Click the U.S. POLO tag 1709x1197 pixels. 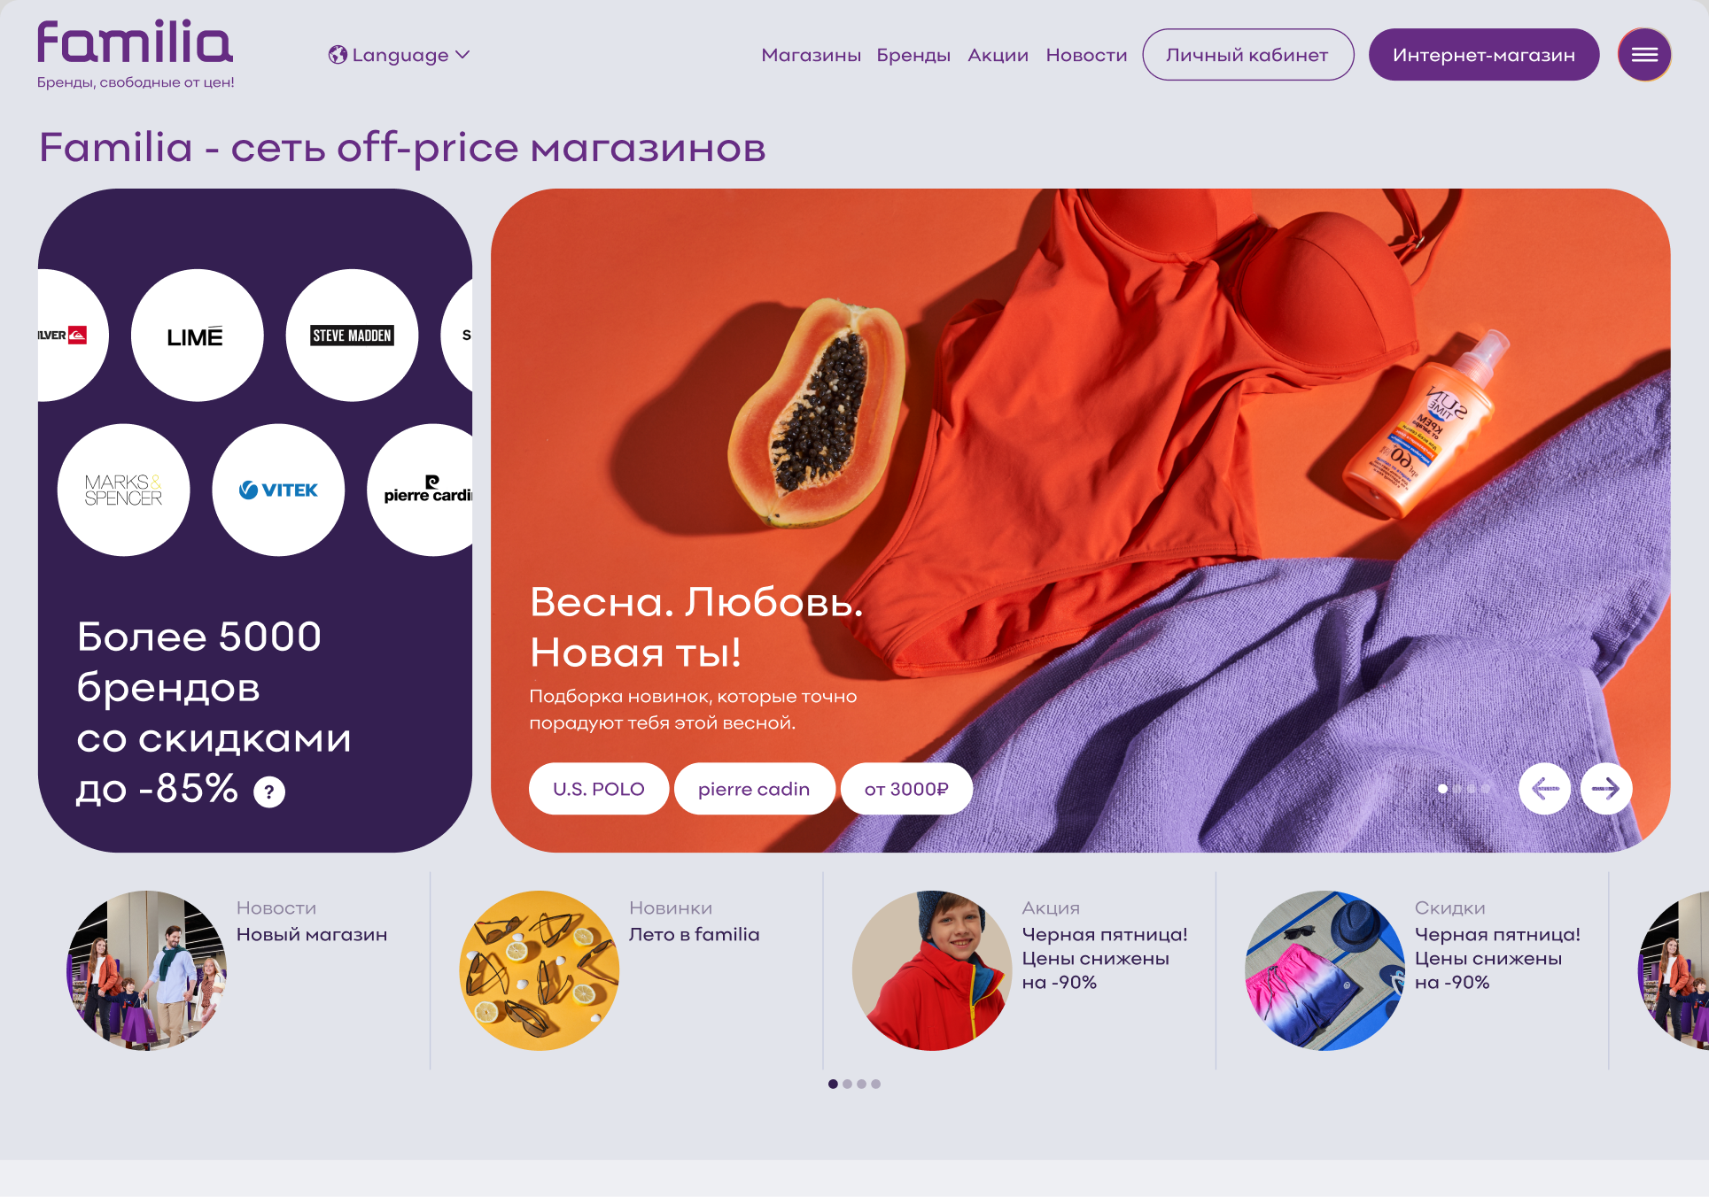pyautogui.click(x=599, y=789)
